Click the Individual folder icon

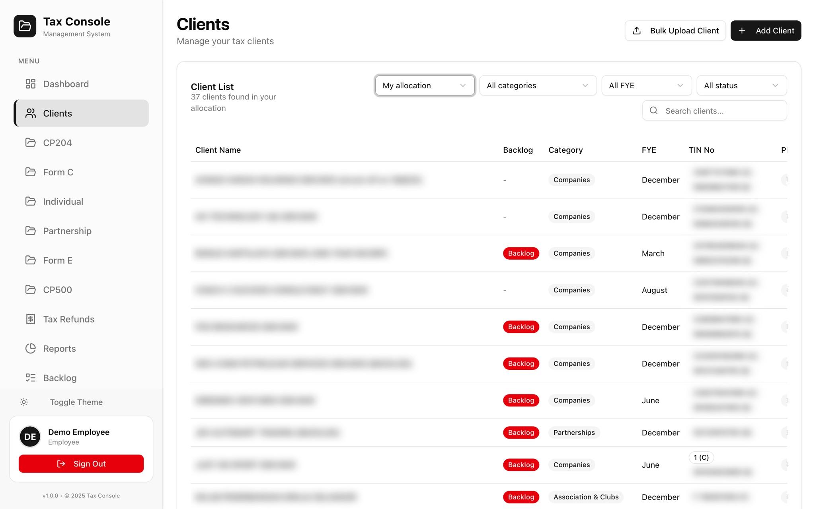click(31, 201)
